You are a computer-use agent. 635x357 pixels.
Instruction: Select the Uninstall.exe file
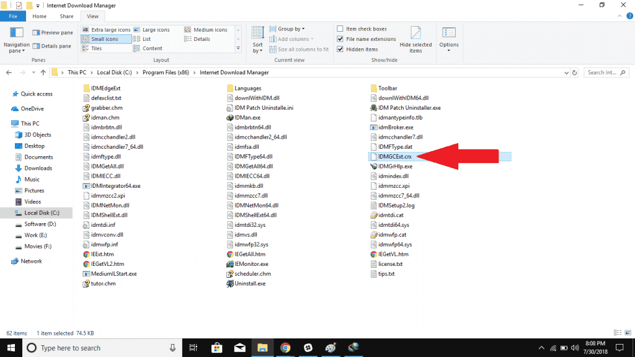(249, 283)
